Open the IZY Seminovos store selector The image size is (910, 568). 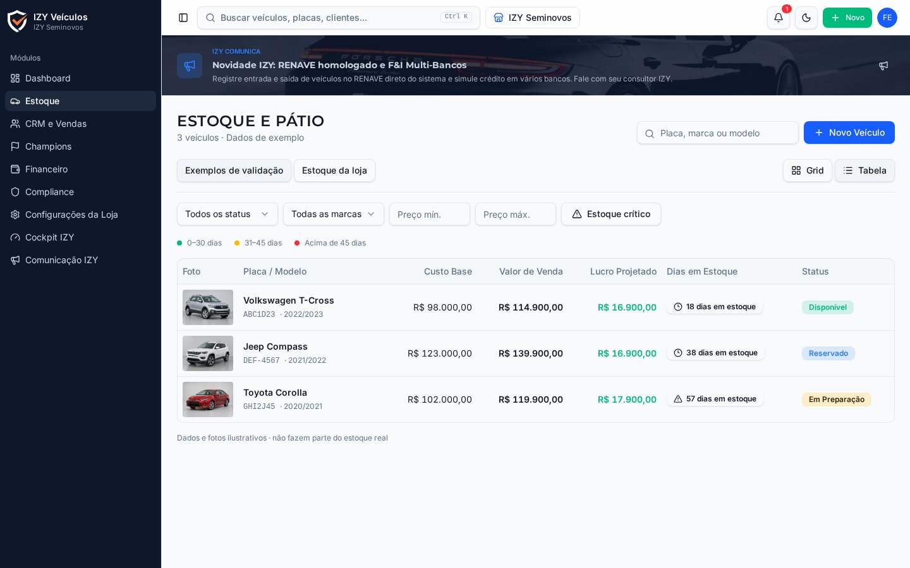(533, 18)
